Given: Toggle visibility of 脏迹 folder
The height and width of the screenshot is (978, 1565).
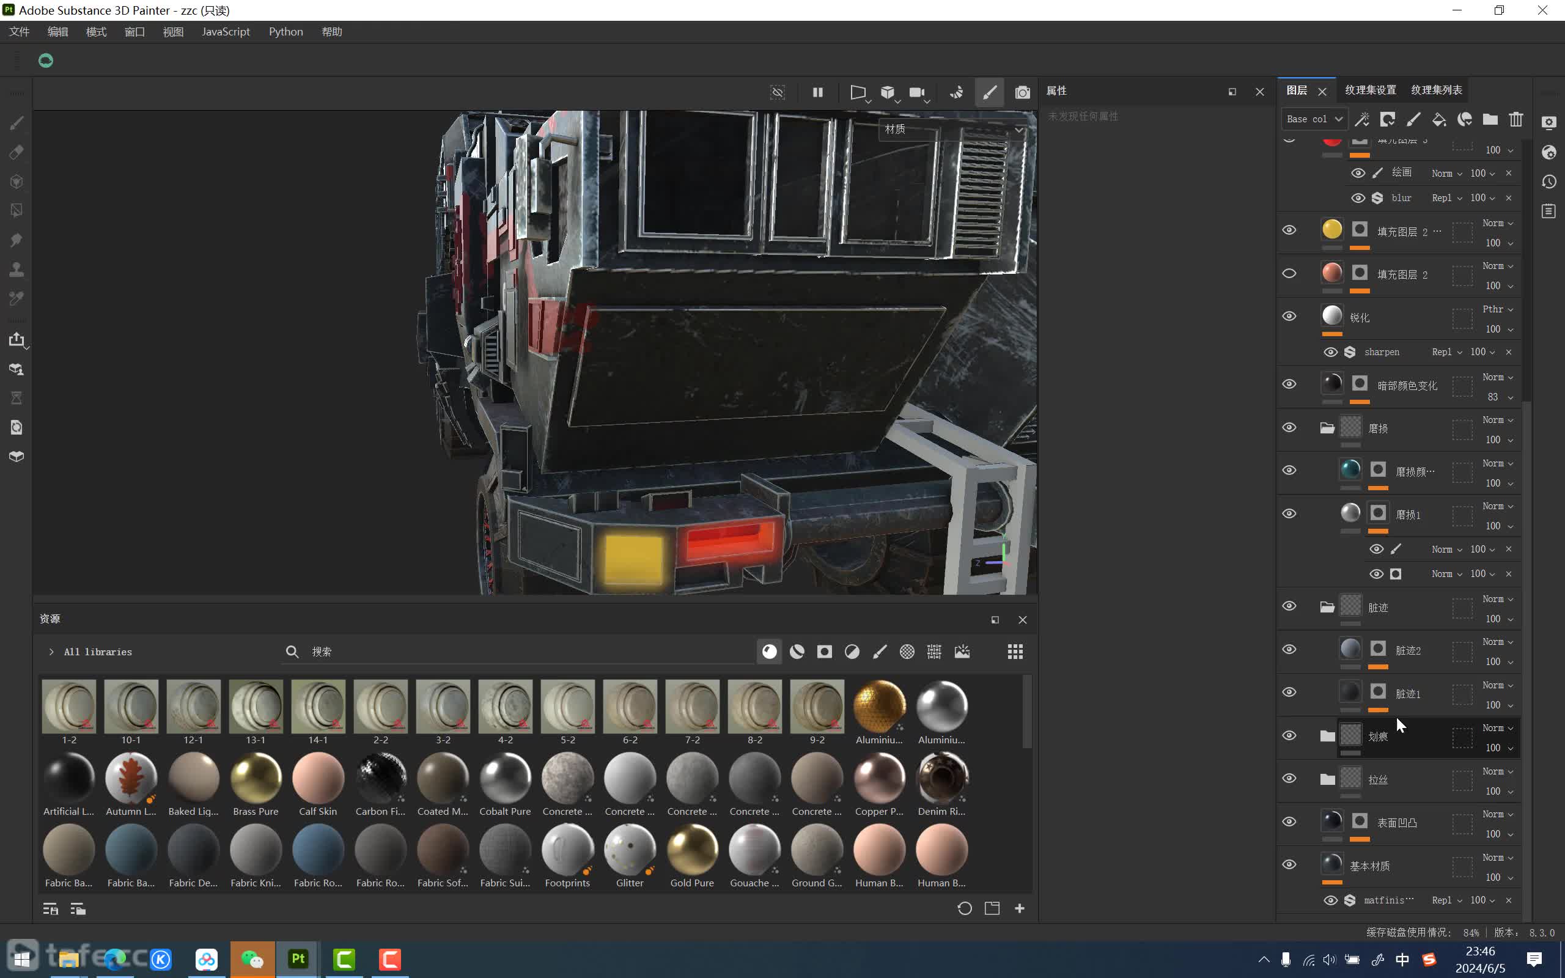Looking at the screenshot, I should coord(1289,606).
